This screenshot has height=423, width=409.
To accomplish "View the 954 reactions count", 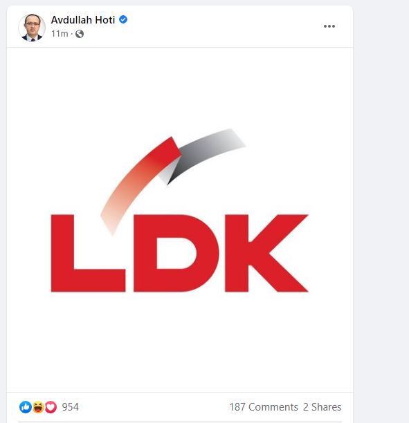I will pos(70,407).
